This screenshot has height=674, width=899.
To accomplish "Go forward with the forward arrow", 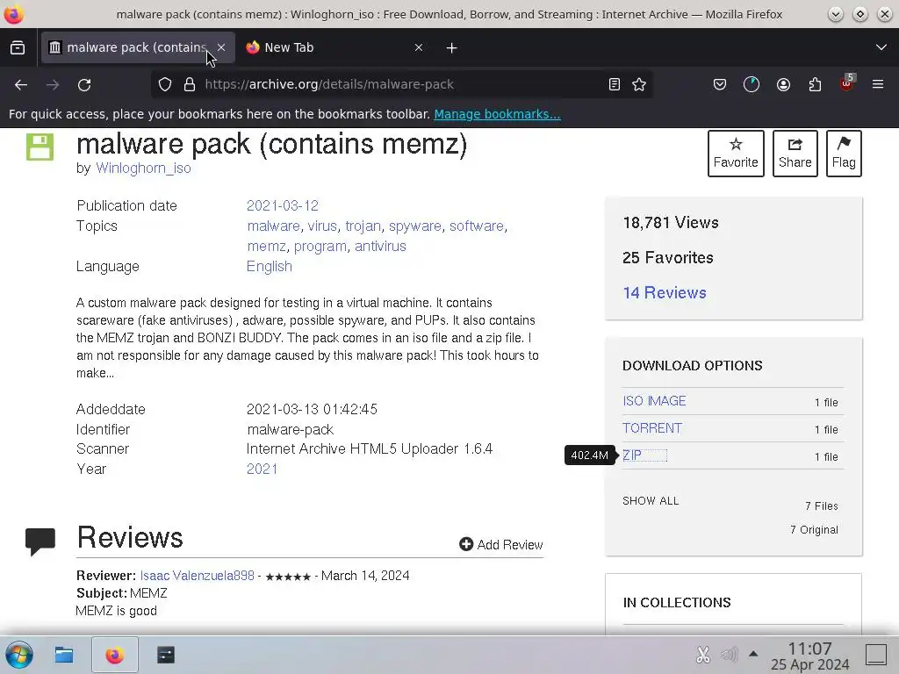I will coord(53,85).
